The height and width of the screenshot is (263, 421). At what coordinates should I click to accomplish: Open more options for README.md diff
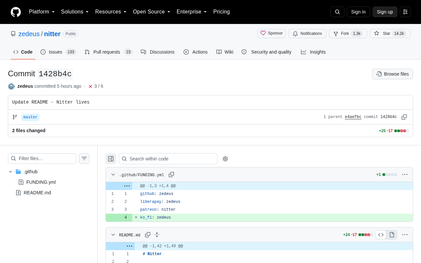point(405,235)
